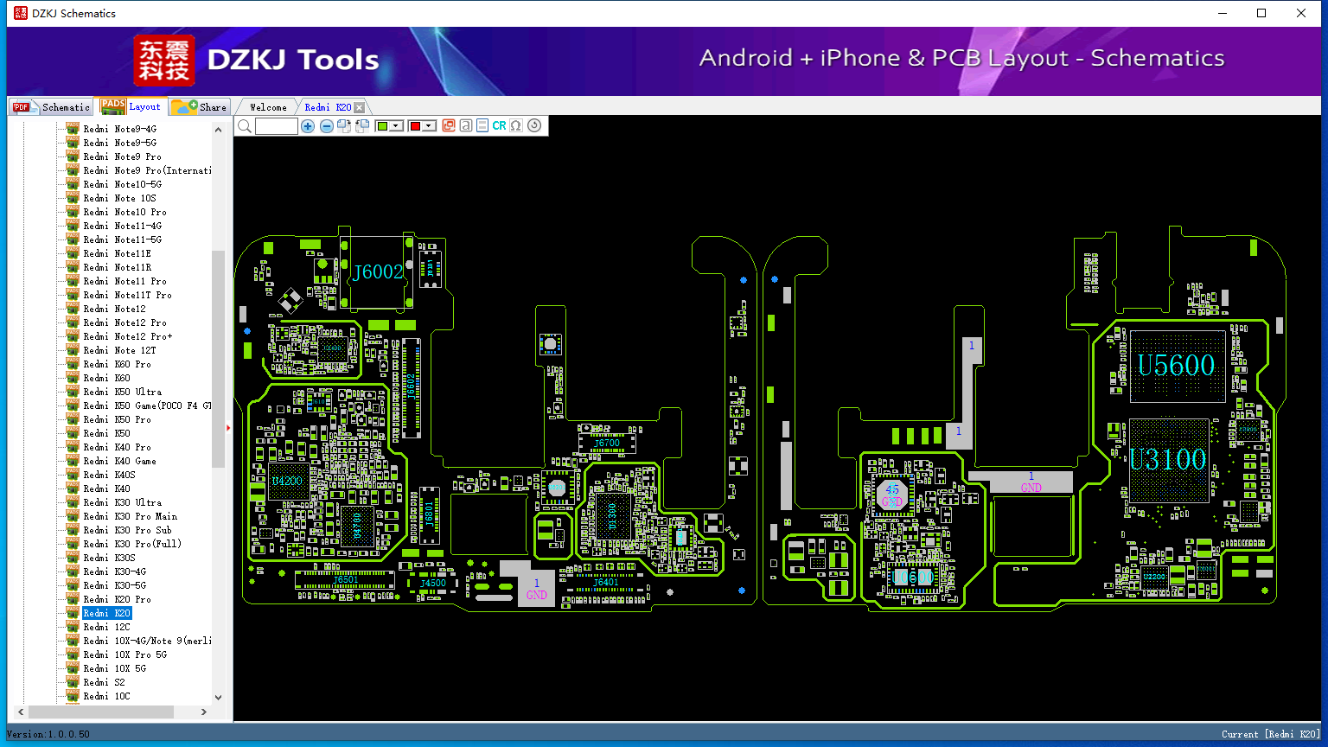
Task: Click the PADS icon beside Redmi Note9-4G
Action: pyautogui.click(x=73, y=129)
